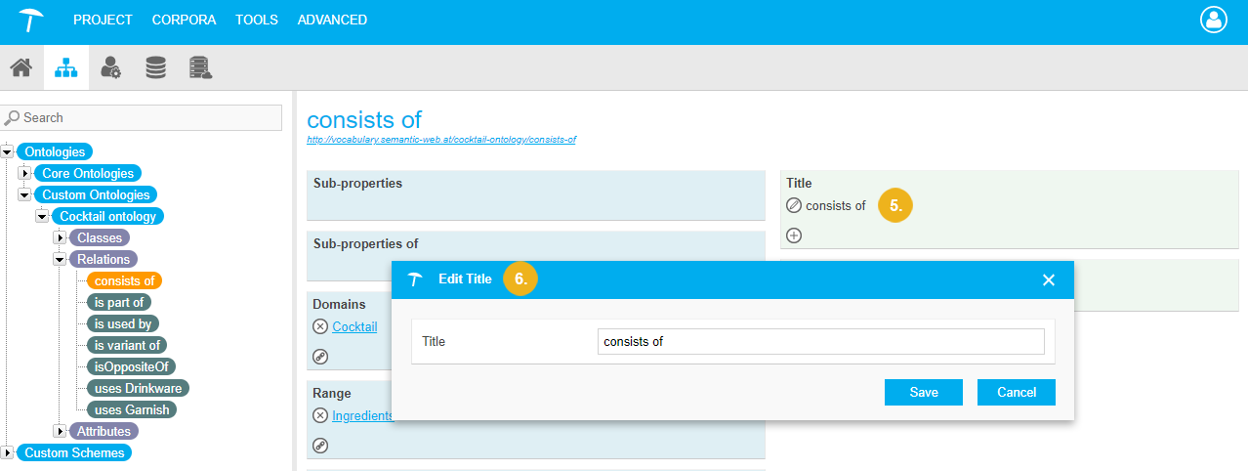Remove the Cocktail domain
This screenshot has height=471, width=1248.
pyautogui.click(x=320, y=327)
